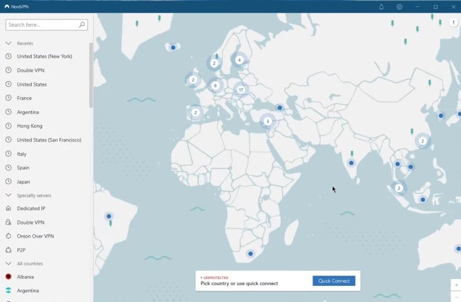Click the Dedicated IP house icon

[x=9, y=208]
